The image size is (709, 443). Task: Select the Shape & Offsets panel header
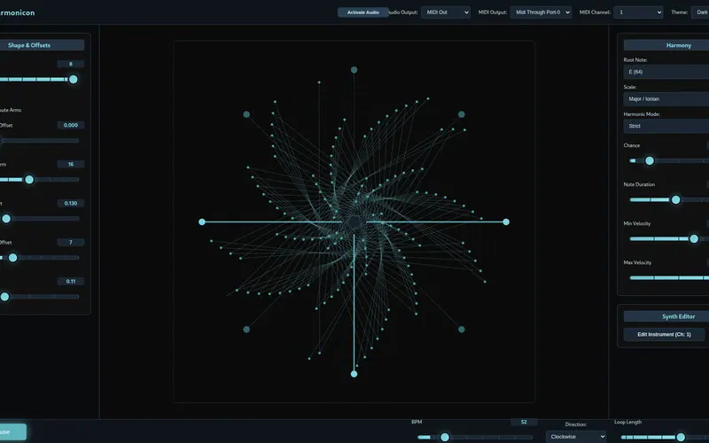tap(40, 45)
